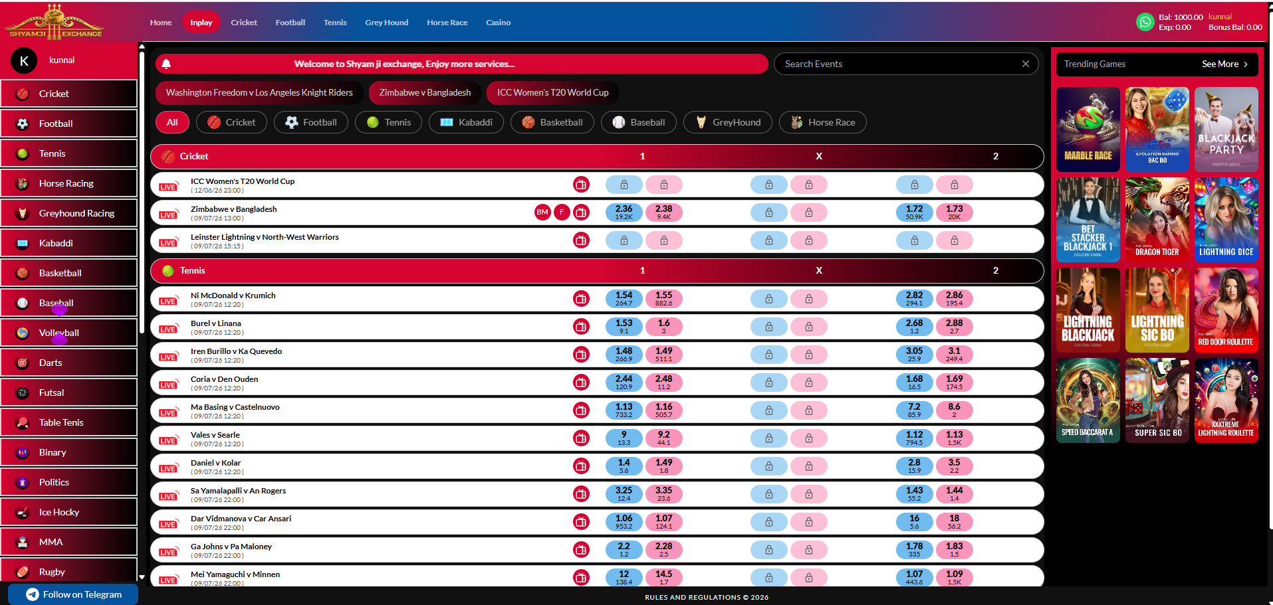Filter events by Basketball pill
Image resolution: width=1273 pixels, height=605 pixels.
click(x=552, y=122)
